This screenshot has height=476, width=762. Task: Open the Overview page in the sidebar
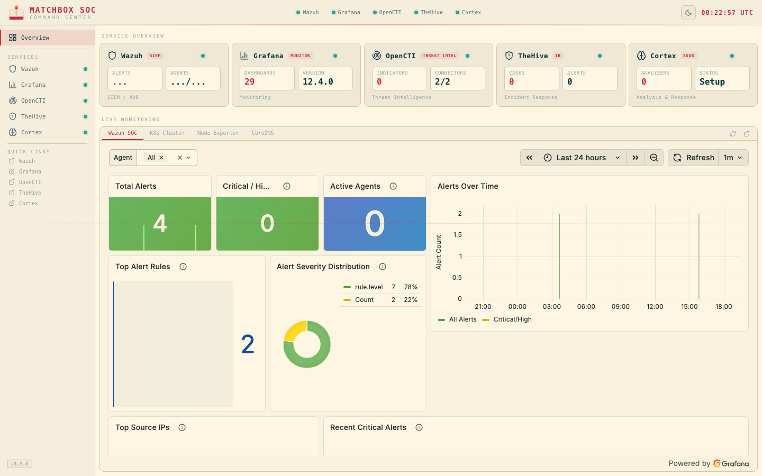(48, 38)
